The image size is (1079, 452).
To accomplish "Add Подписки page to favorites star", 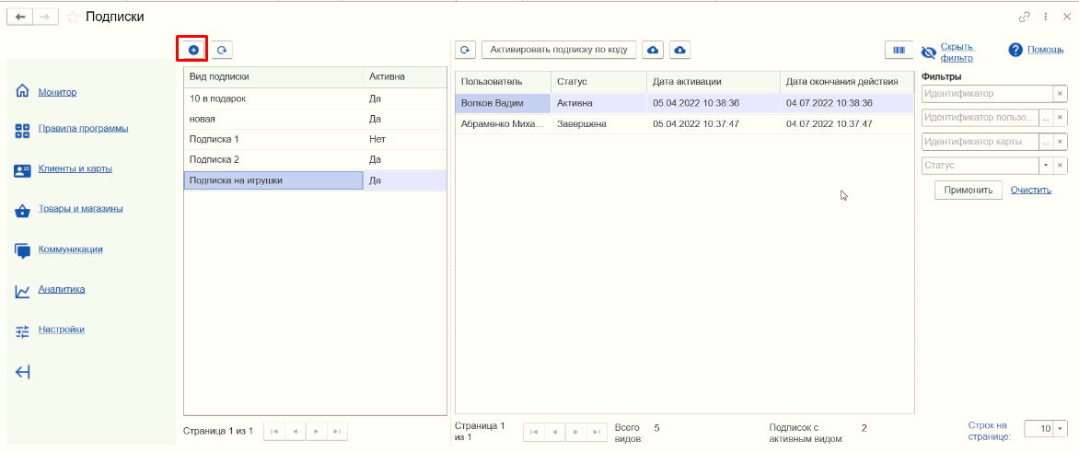I will 73,17.
